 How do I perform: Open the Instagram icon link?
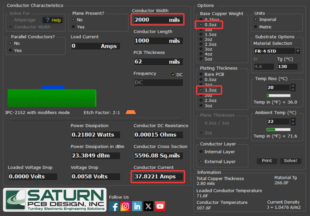pos(125,206)
